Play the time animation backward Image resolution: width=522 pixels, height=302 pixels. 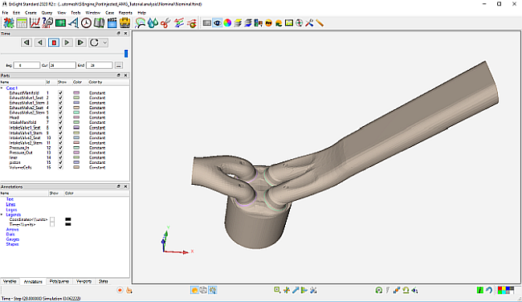pos(40,43)
